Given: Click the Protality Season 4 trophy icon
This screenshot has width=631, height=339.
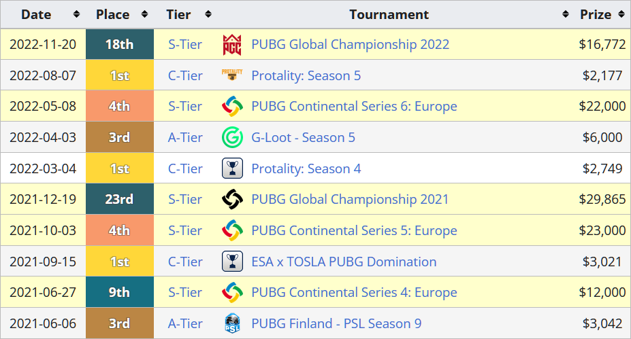Looking at the screenshot, I should click(x=232, y=168).
